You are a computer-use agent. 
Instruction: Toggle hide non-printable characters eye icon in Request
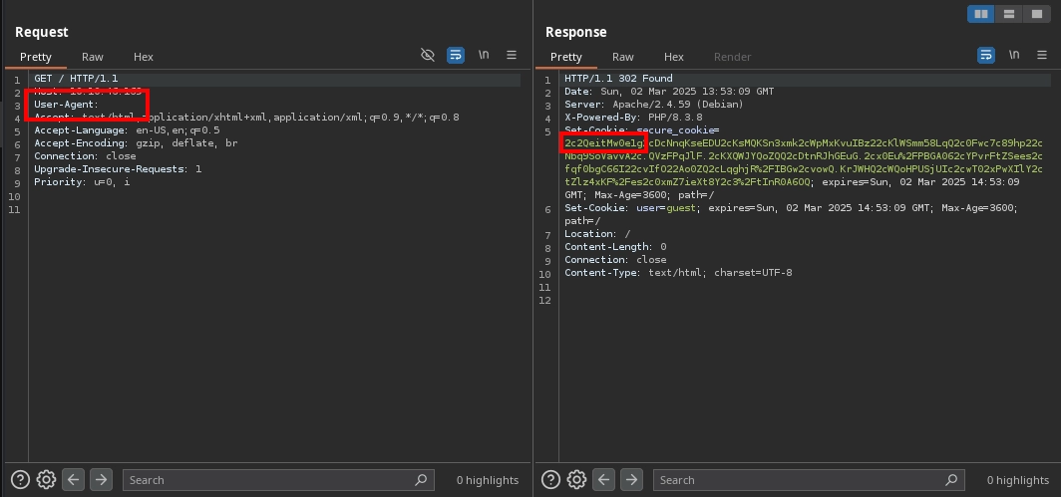tap(428, 56)
